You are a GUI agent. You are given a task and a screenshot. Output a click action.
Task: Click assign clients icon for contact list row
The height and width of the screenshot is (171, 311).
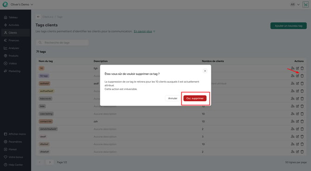point(292,121)
